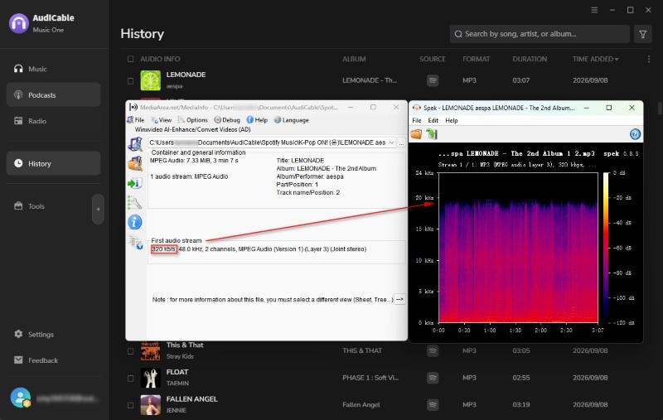Image resolution: width=663 pixels, height=420 pixels.
Task: Click AUDIO INFO column header
Action: click(x=160, y=59)
